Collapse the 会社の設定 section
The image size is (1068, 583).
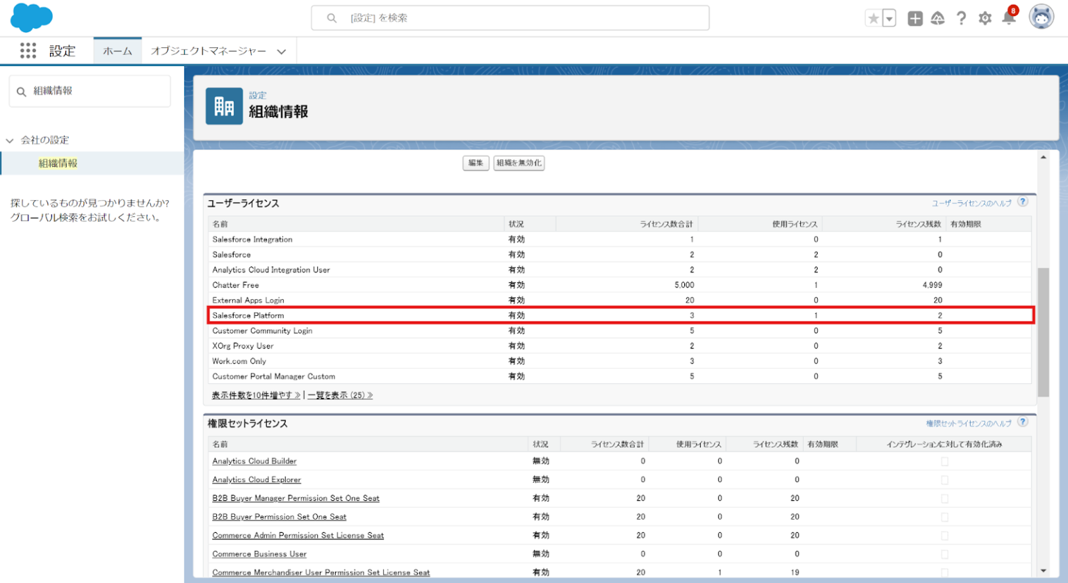(10, 139)
